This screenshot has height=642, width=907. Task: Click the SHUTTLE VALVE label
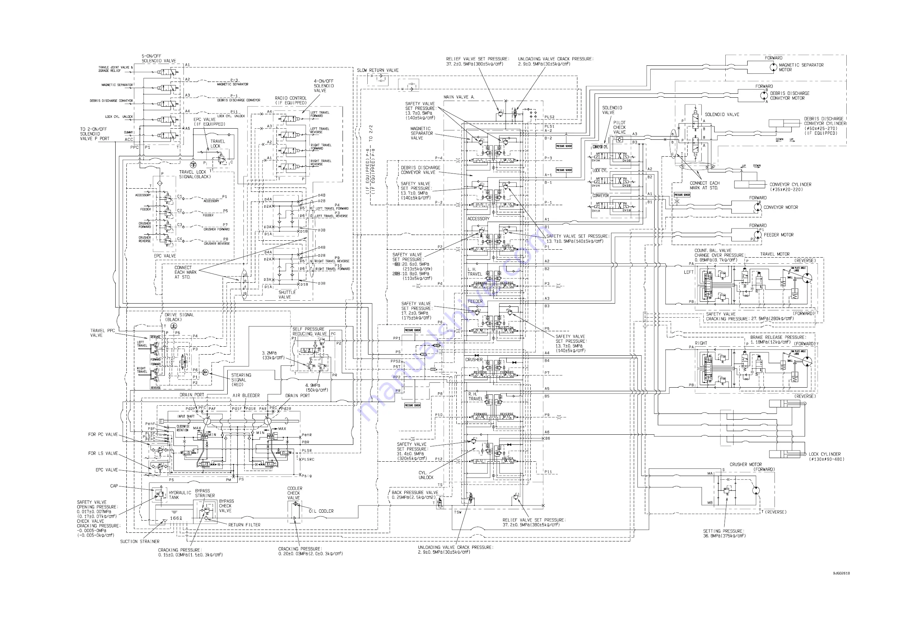click(x=287, y=295)
